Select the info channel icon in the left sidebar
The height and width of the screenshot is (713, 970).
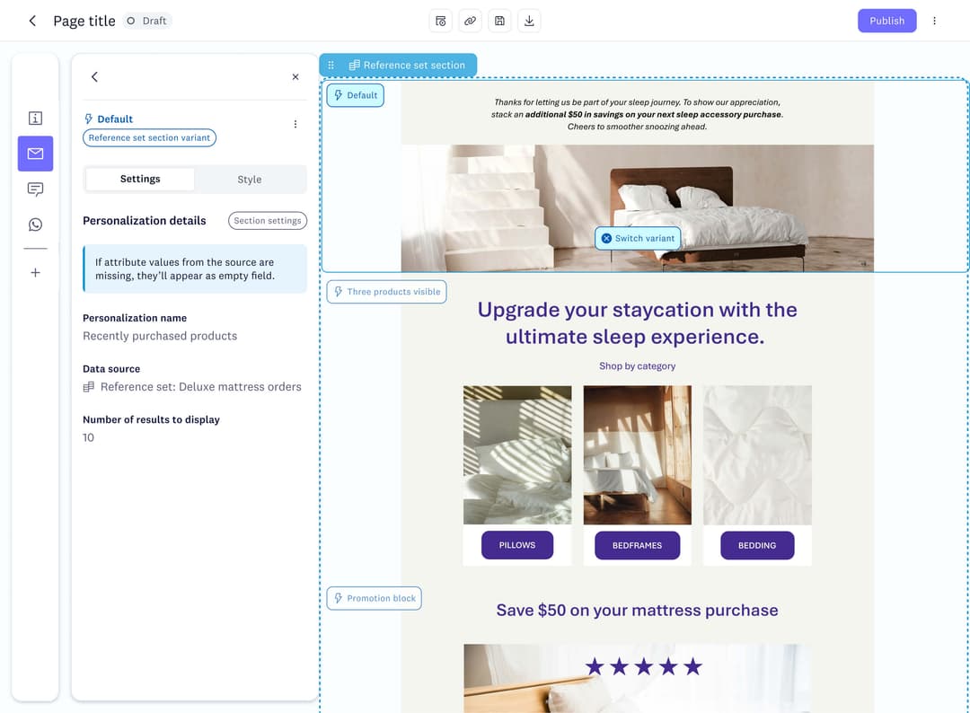click(x=35, y=118)
